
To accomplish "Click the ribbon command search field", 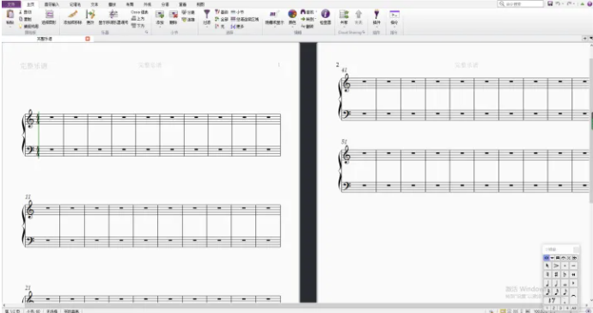I will point(521,3).
